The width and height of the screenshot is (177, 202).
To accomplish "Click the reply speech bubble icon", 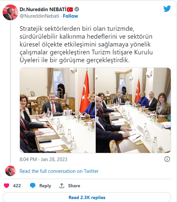I will pyautogui.click(x=33, y=186).
